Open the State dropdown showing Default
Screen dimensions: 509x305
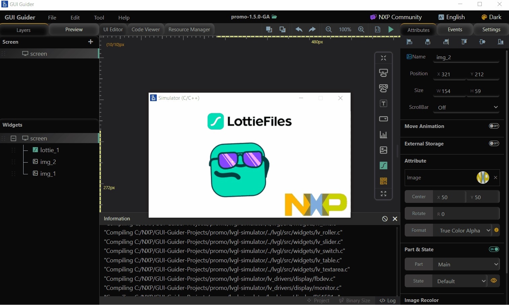(x=460, y=281)
